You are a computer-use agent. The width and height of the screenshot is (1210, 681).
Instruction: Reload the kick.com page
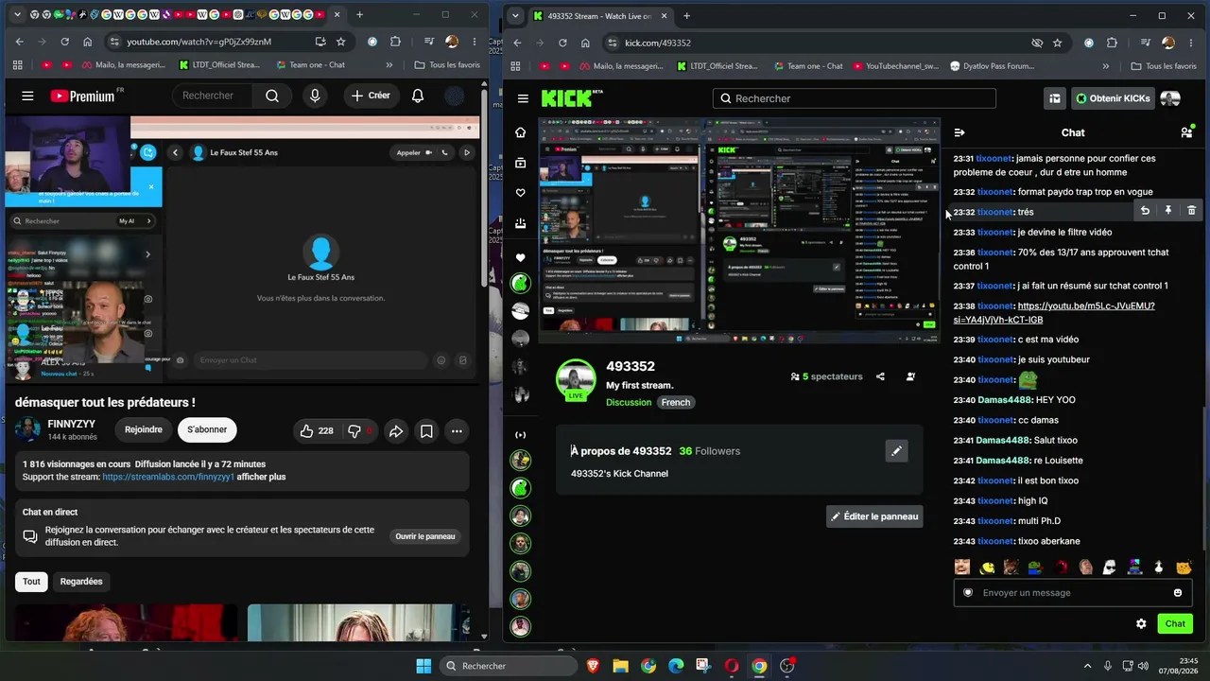pos(562,43)
